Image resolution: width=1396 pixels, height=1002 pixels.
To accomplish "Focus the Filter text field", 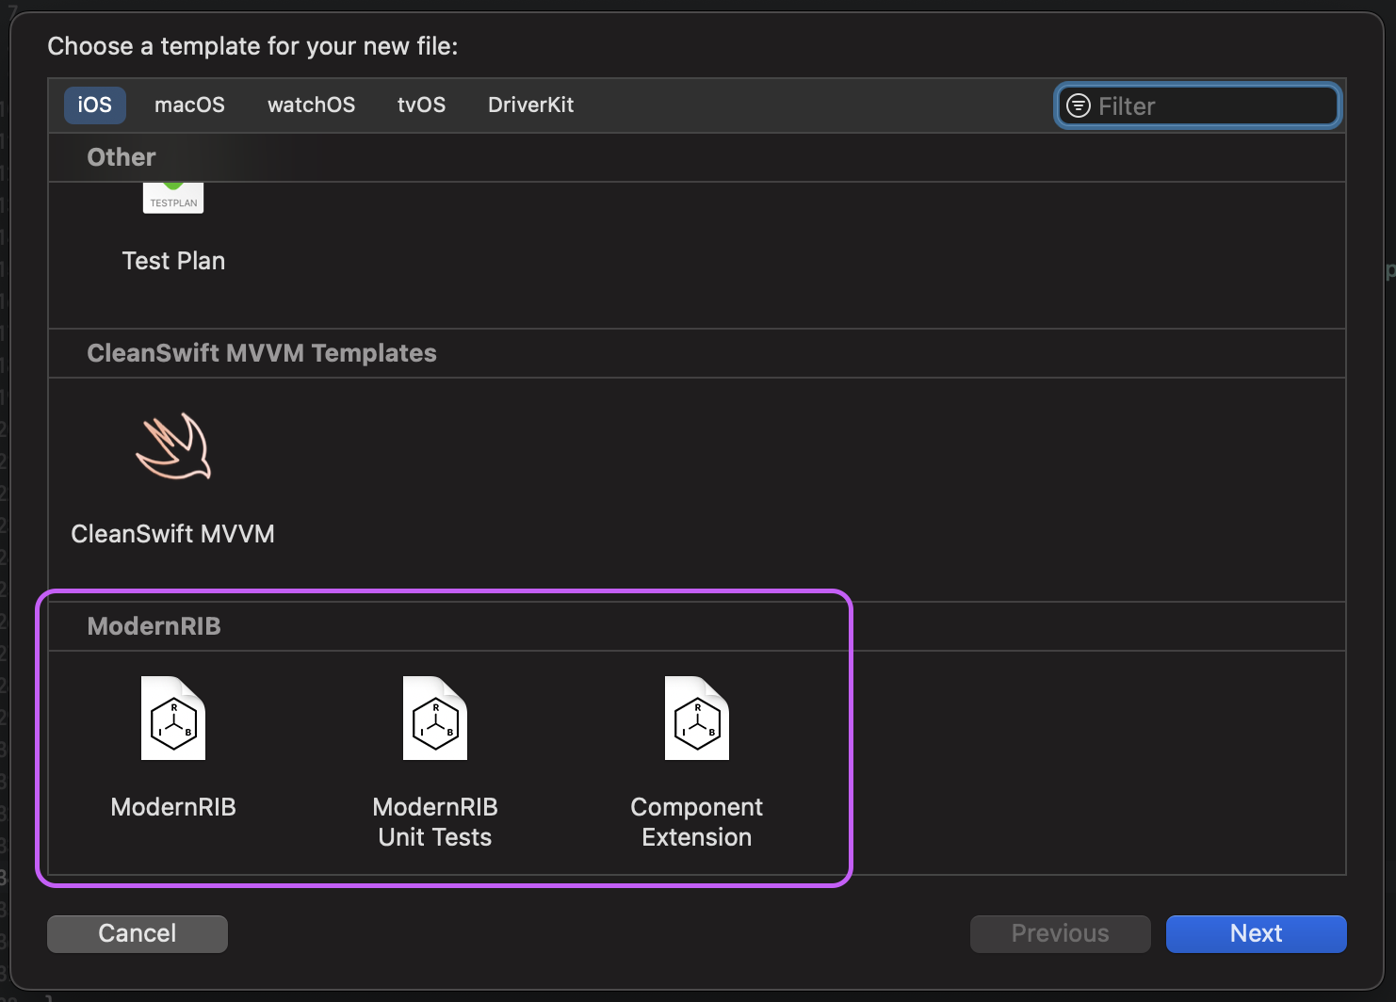I will point(1198,105).
